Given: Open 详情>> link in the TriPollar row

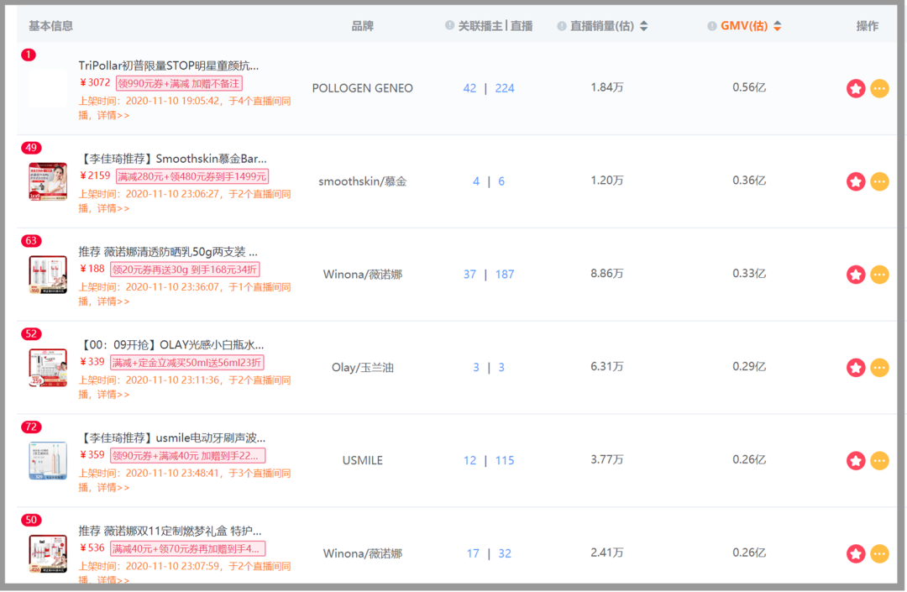Looking at the screenshot, I should [113, 116].
